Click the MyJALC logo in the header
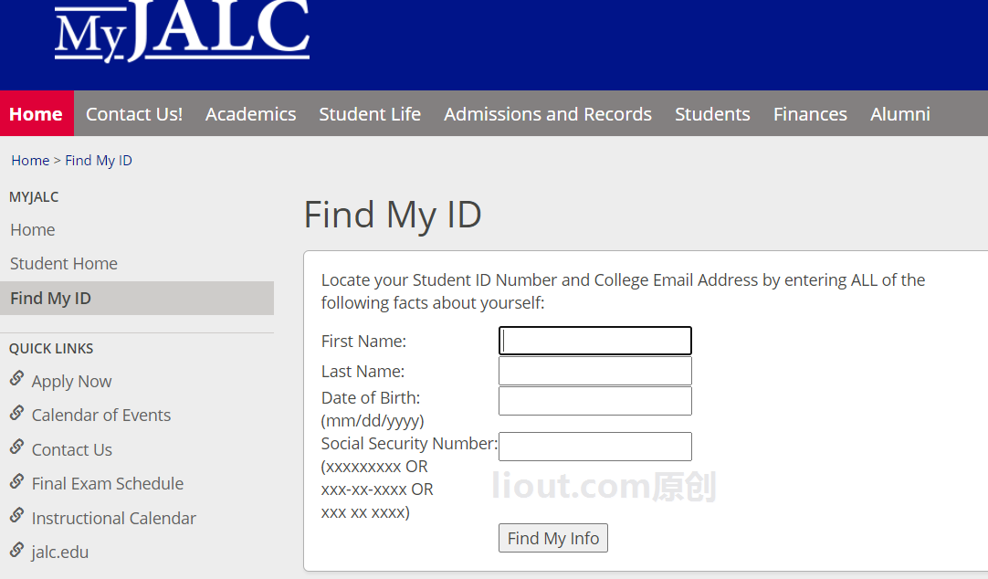Screen dimensions: 988x579 (182, 31)
